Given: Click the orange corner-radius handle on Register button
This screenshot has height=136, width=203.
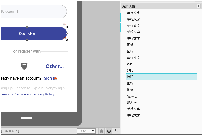Looking at the screenshot, I should coord(64,38).
